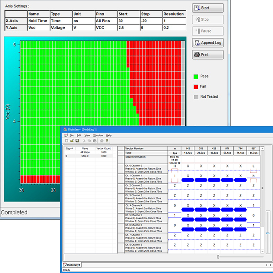Open the File menu

[71, 135]
